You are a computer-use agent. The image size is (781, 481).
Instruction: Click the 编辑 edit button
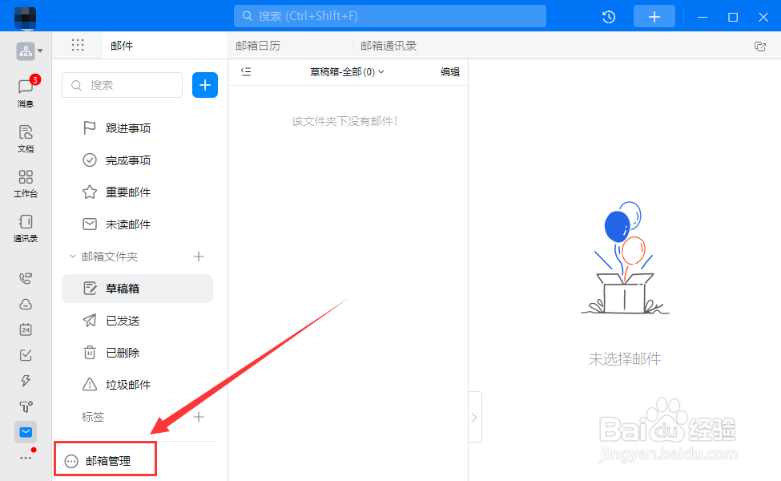click(x=450, y=71)
